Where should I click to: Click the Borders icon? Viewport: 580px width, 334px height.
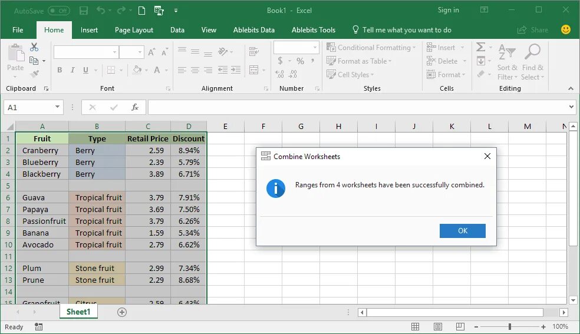[111, 70]
